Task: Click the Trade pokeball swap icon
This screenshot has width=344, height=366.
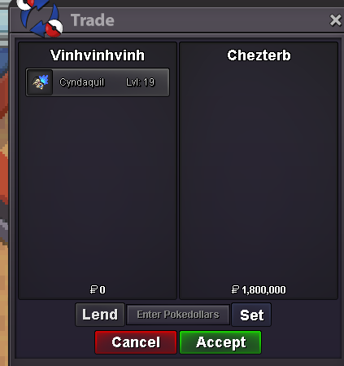Action: pyautogui.click(x=41, y=18)
